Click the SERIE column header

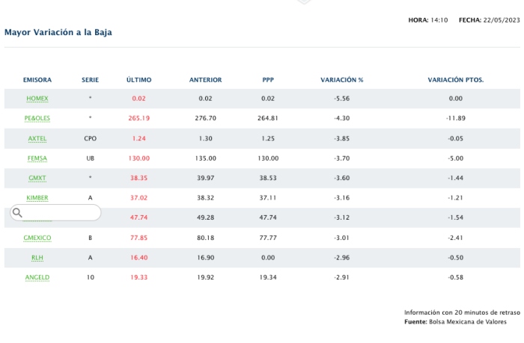[x=90, y=79]
